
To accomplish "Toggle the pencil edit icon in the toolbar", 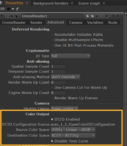I will click(x=17, y=9).
